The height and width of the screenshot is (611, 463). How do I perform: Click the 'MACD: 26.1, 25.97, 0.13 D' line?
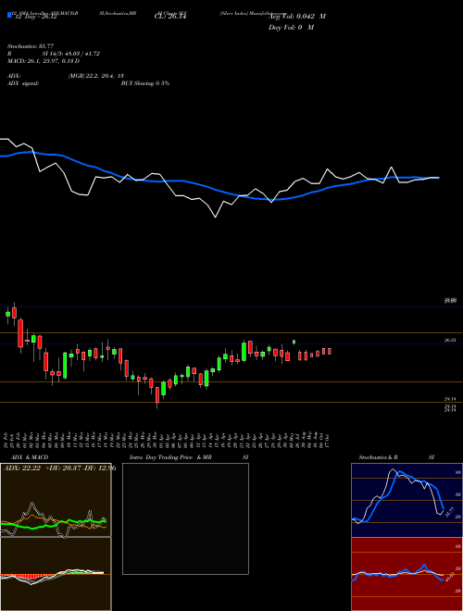point(44,61)
